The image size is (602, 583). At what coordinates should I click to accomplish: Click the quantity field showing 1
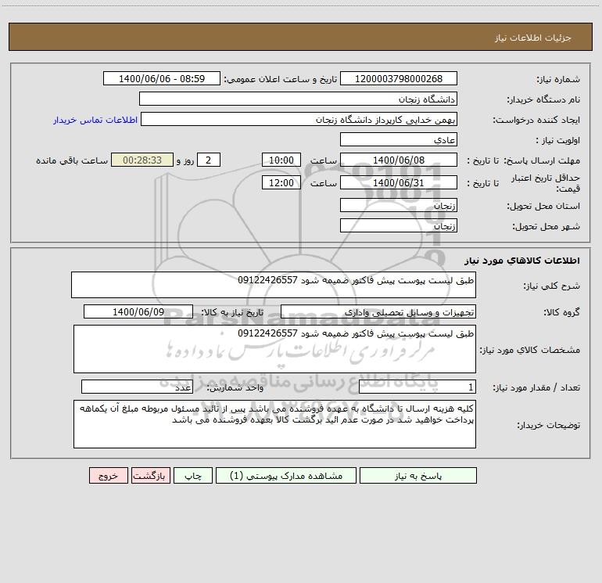pos(417,387)
